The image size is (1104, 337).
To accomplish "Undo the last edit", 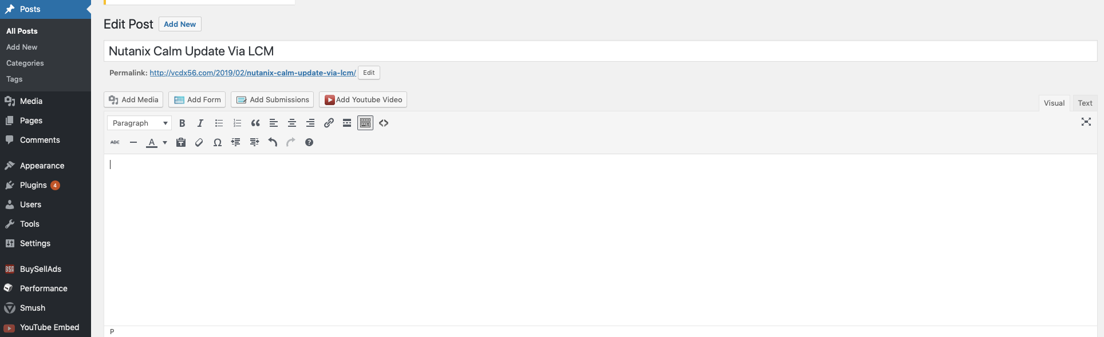I will click(273, 142).
